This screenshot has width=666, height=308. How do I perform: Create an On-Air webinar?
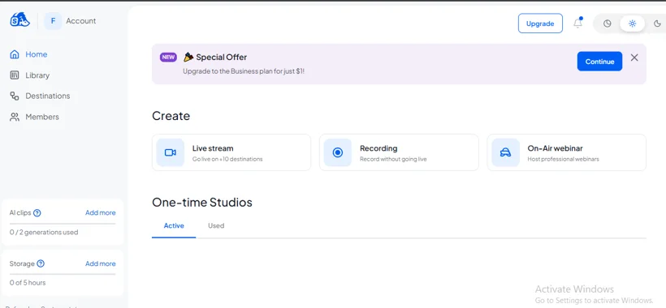pyautogui.click(x=567, y=152)
